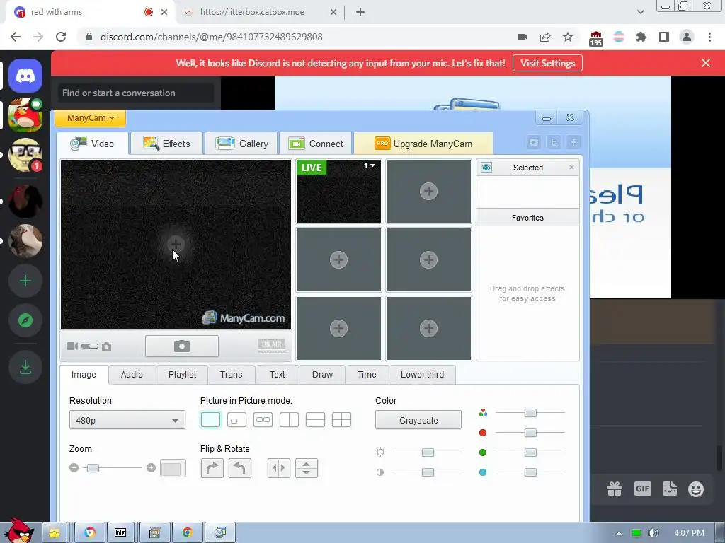
Task: Click the Grayscale button
Action: pyautogui.click(x=418, y=420)
